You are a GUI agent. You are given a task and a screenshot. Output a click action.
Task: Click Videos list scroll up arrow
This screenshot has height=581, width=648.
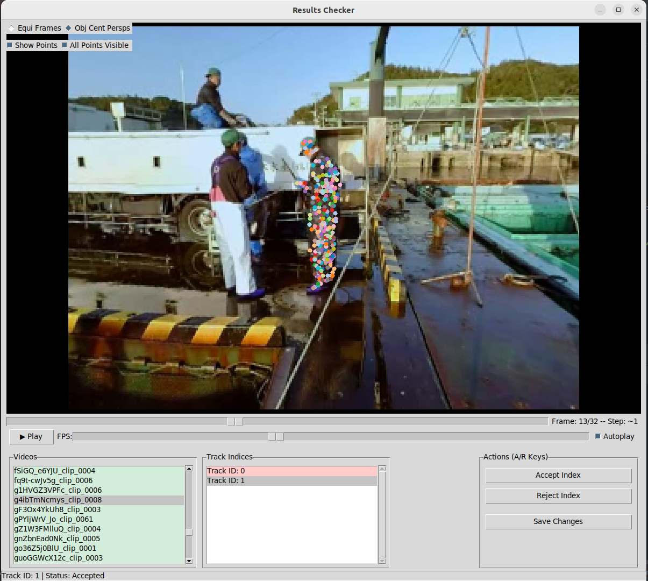click(x=189, y=469)
